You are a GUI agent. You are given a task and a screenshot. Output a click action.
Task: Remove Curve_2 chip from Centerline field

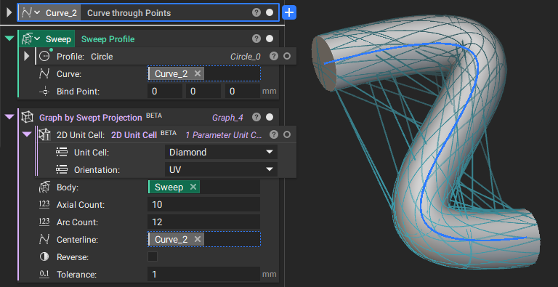[x=198, y=239]
